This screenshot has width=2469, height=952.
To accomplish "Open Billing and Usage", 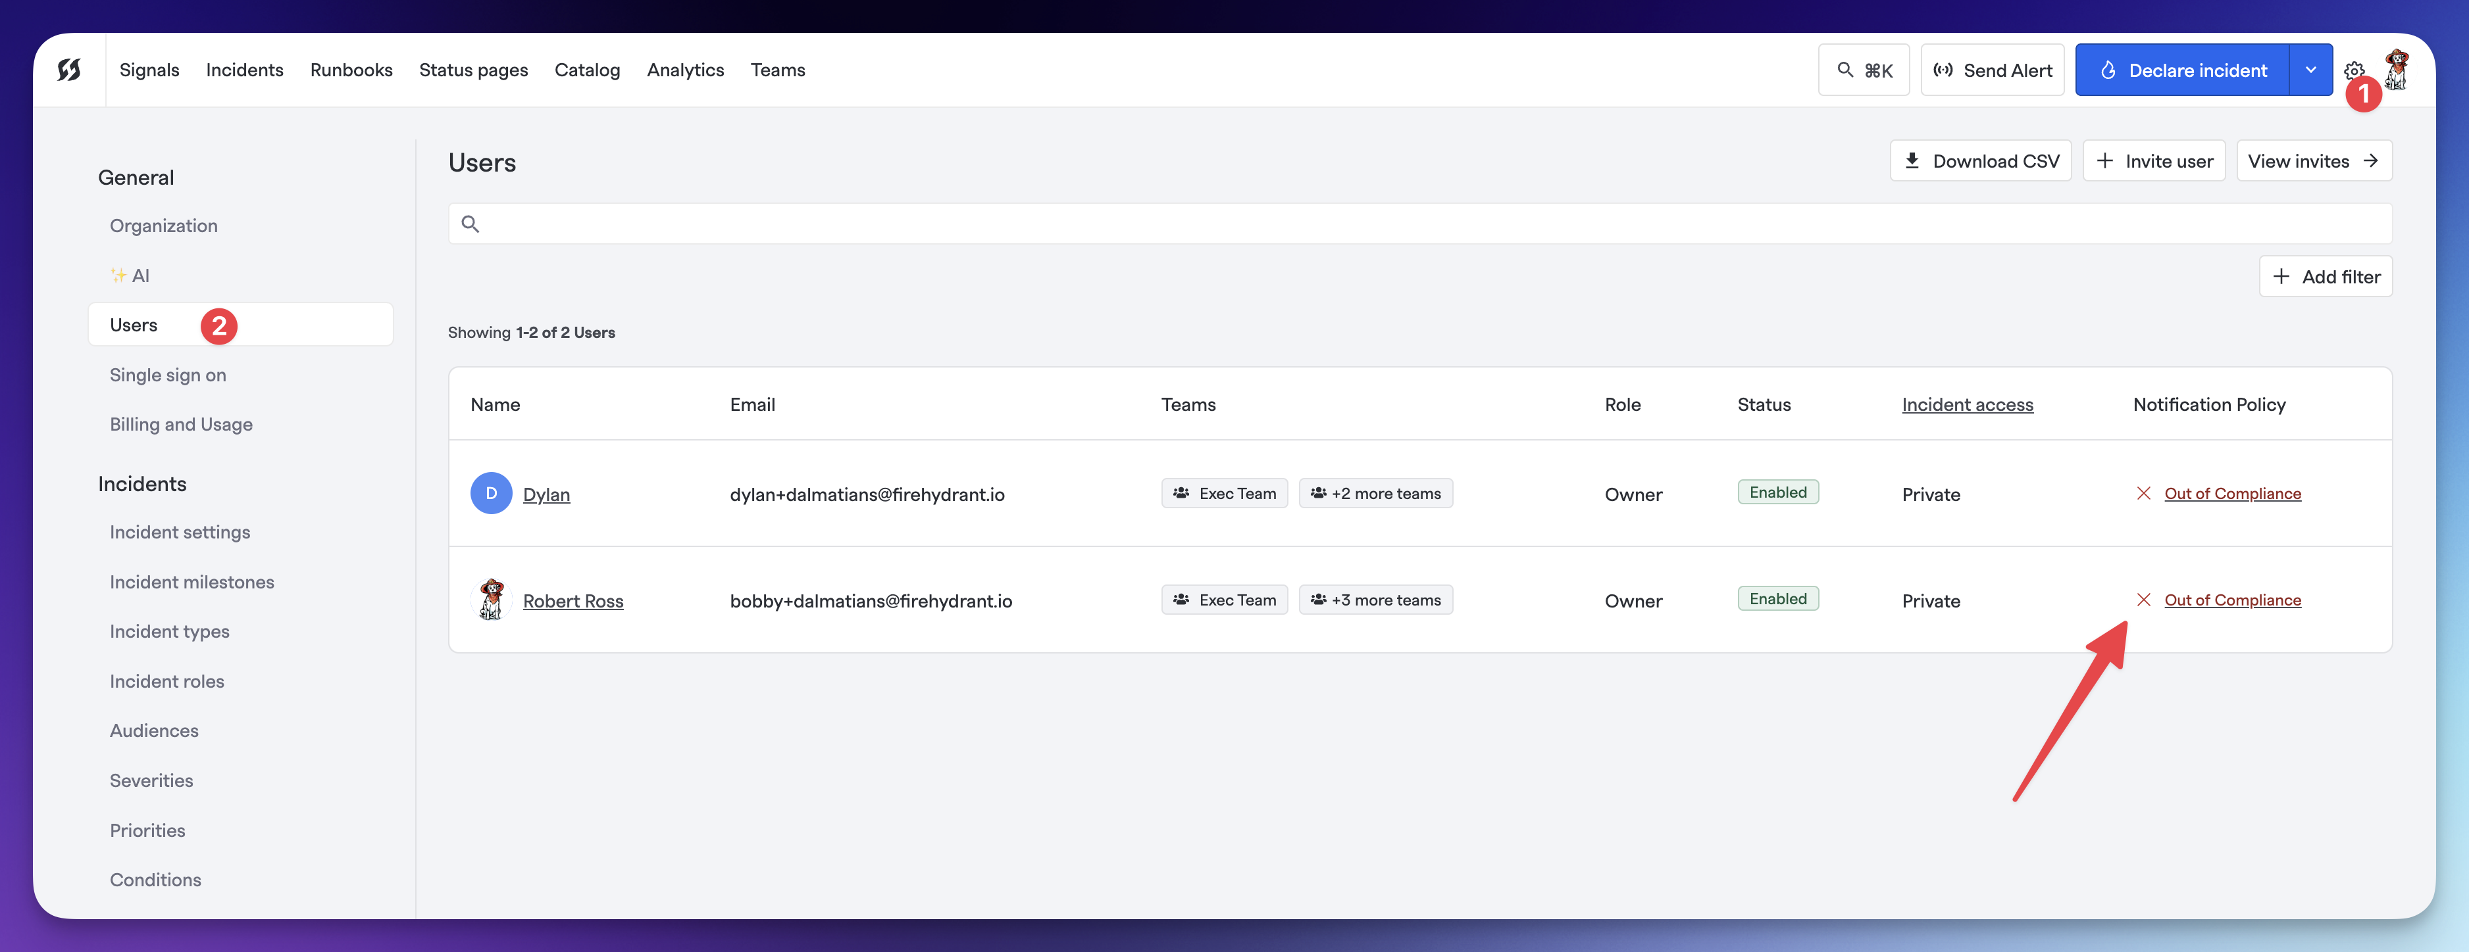I will pos(181,424).
